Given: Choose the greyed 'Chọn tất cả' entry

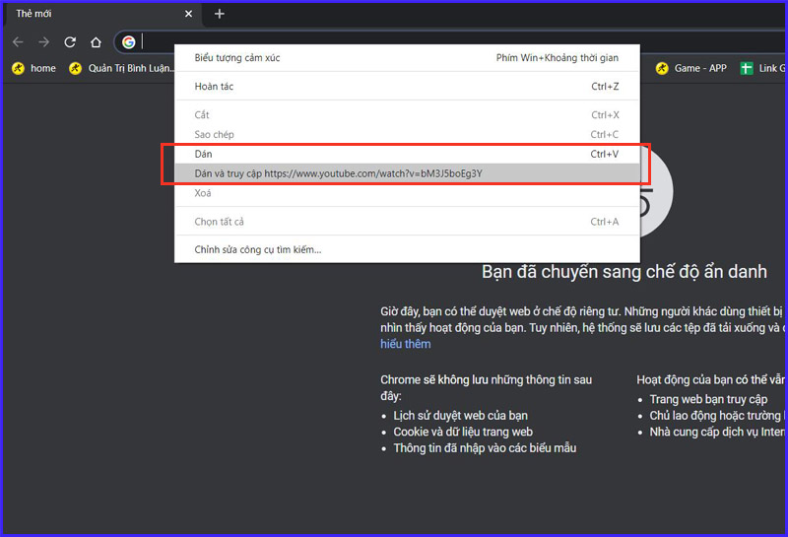Looking at the screenshot, I should (407, 222).
